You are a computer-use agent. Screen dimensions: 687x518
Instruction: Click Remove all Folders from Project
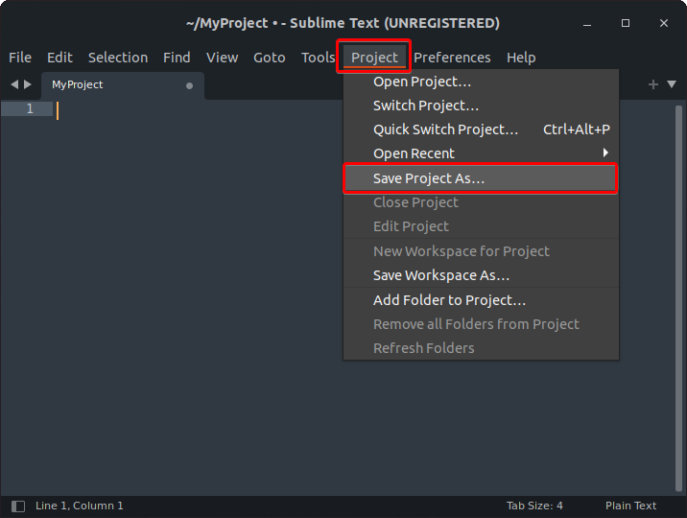tap(481, 324)
